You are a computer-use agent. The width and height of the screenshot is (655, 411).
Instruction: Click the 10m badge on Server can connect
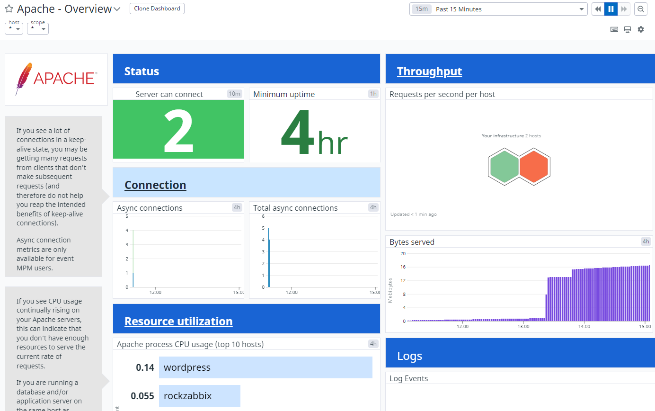coord(235,94)
